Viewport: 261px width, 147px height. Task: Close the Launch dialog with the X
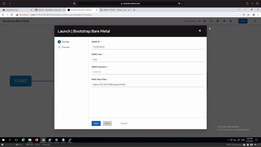click(x=200, y=31)
